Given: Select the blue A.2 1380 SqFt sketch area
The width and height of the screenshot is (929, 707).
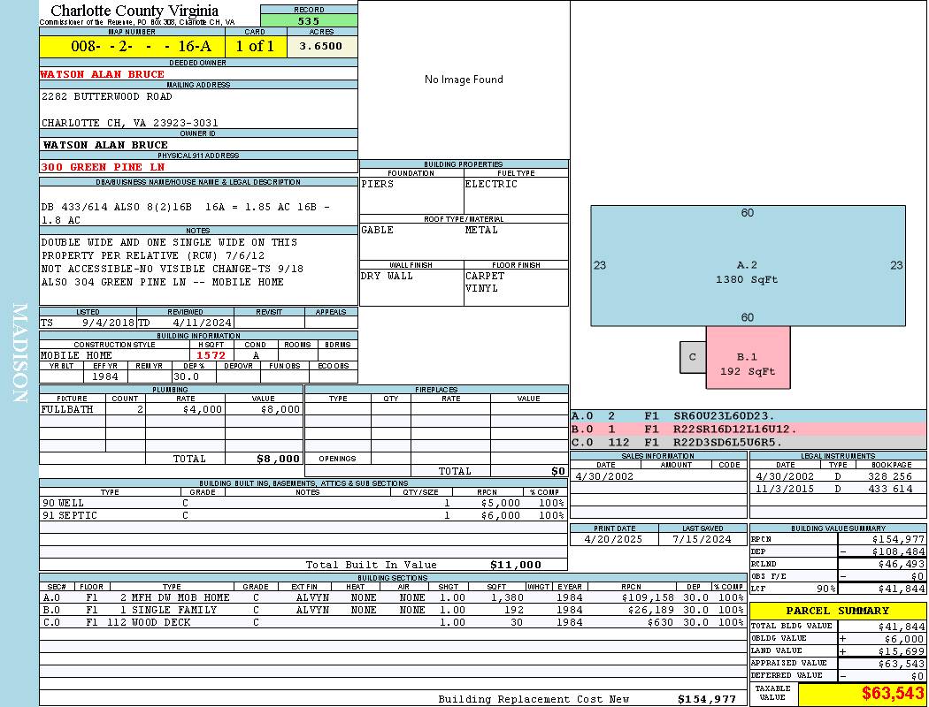Looking at the screenshot, I should [x=748, y=265].
